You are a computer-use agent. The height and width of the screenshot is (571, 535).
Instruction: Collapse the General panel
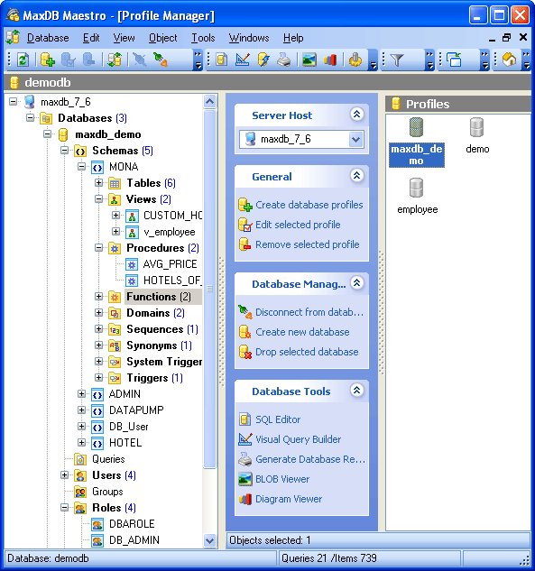[357, 176]
